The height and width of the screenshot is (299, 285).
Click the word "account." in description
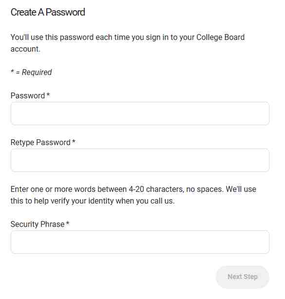coord(25,49)
